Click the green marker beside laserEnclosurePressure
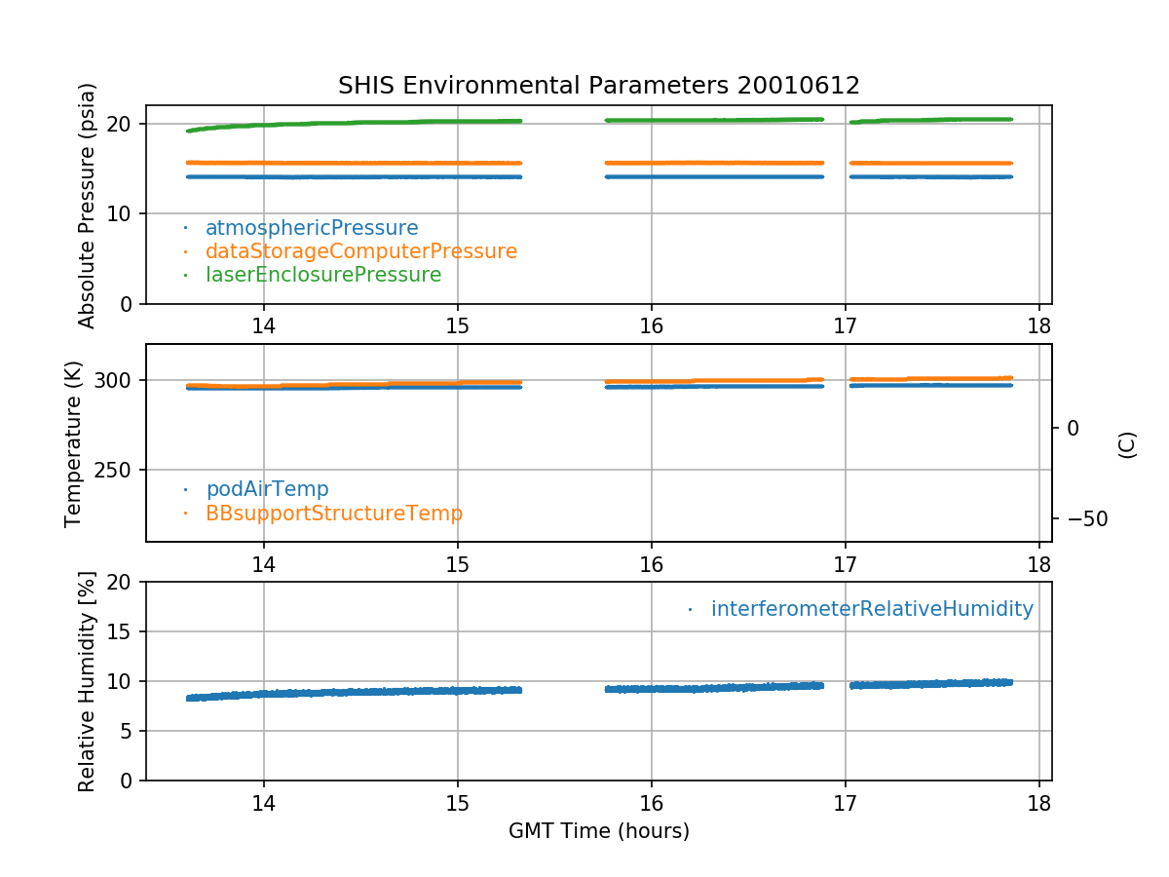The image size is (1169, 877). [185, 276]
